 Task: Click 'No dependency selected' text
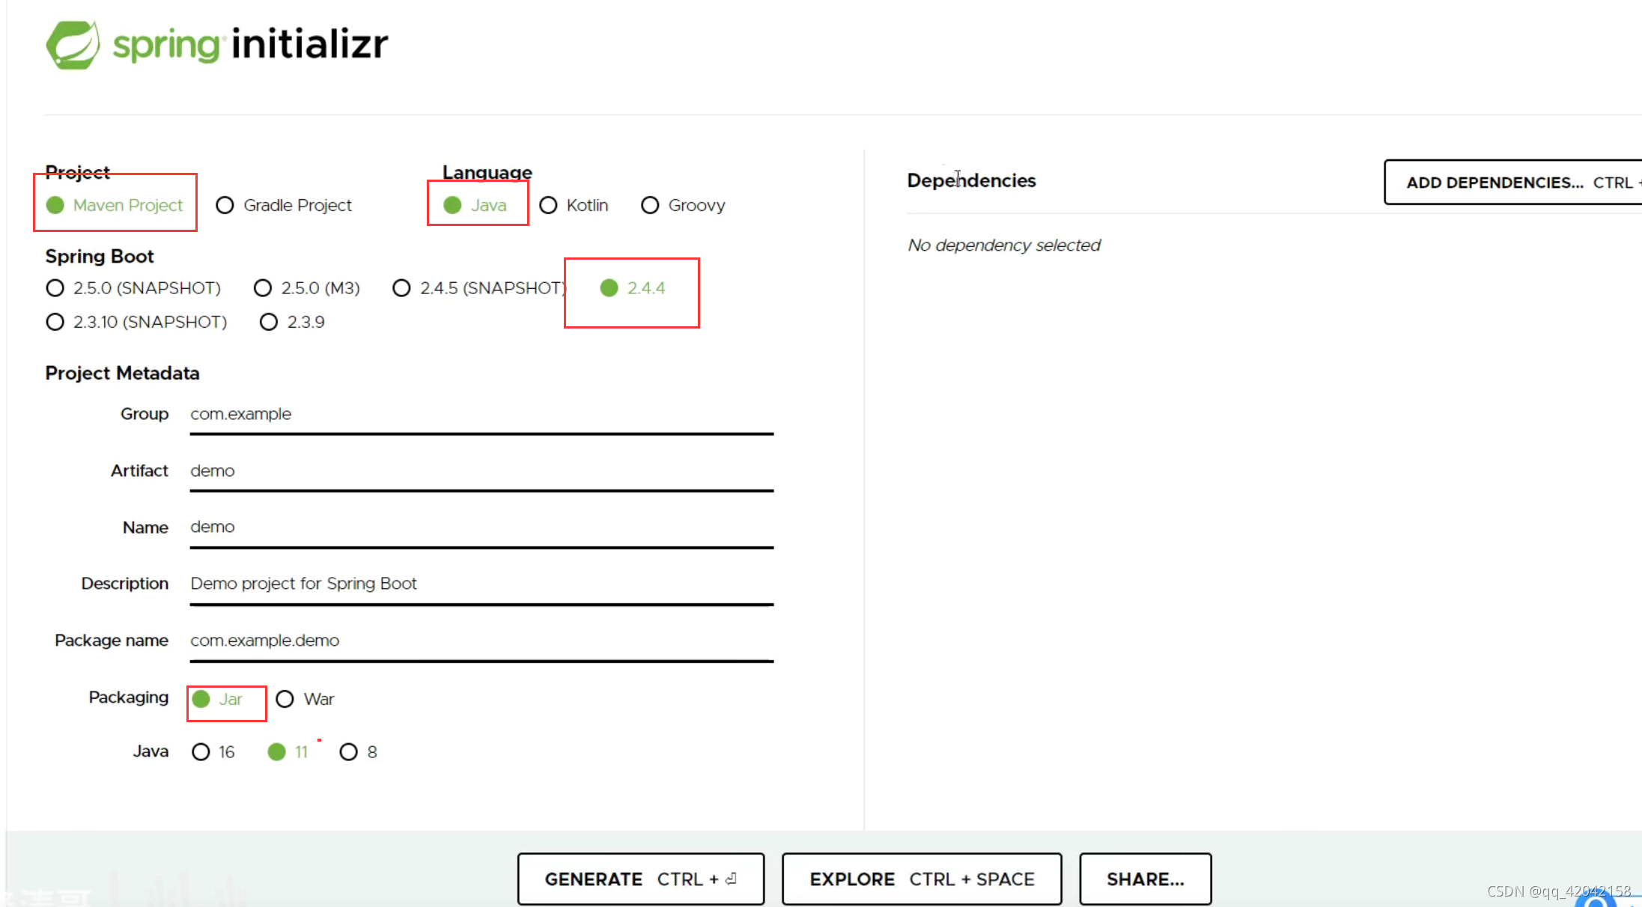[1004, 245]
